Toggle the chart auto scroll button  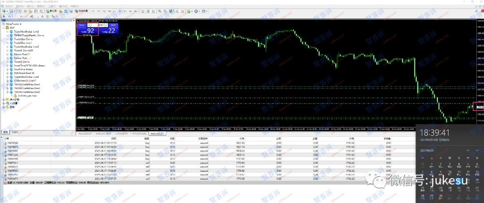pos(177,11)
